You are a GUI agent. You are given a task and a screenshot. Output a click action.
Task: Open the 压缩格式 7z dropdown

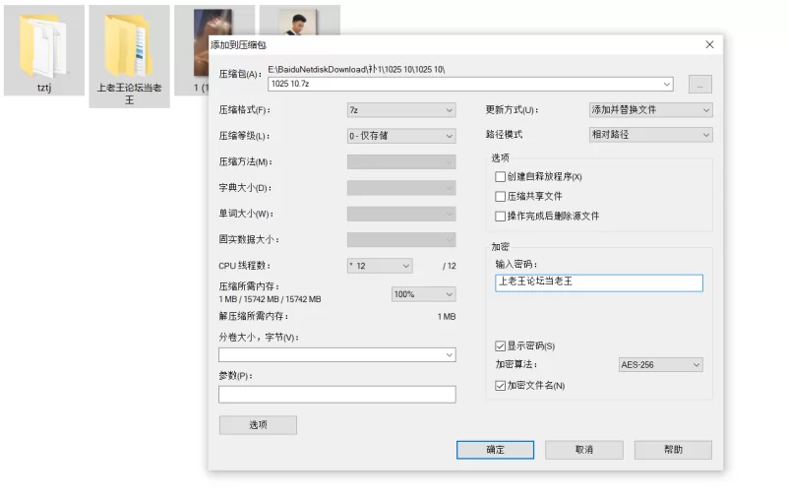coord(400,110)
